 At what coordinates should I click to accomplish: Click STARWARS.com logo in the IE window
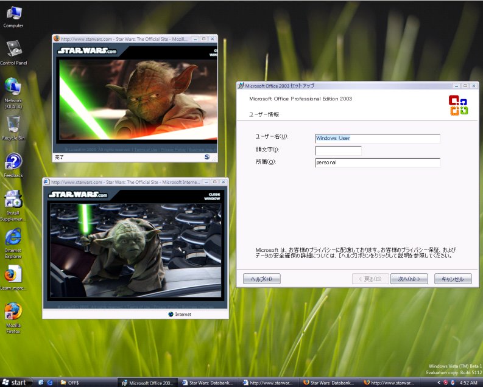78,195
